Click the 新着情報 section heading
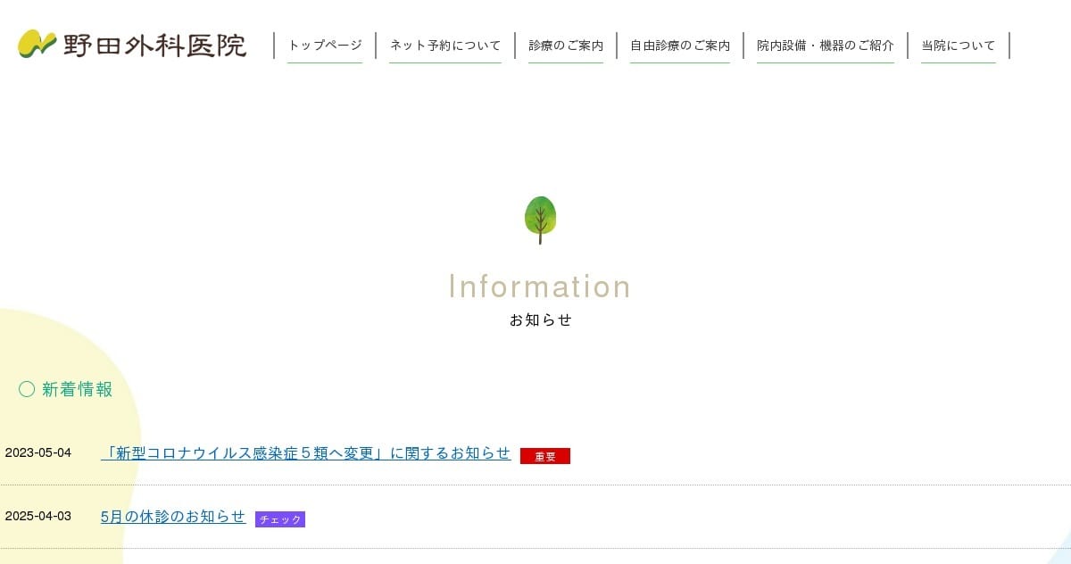 [78, 389]
